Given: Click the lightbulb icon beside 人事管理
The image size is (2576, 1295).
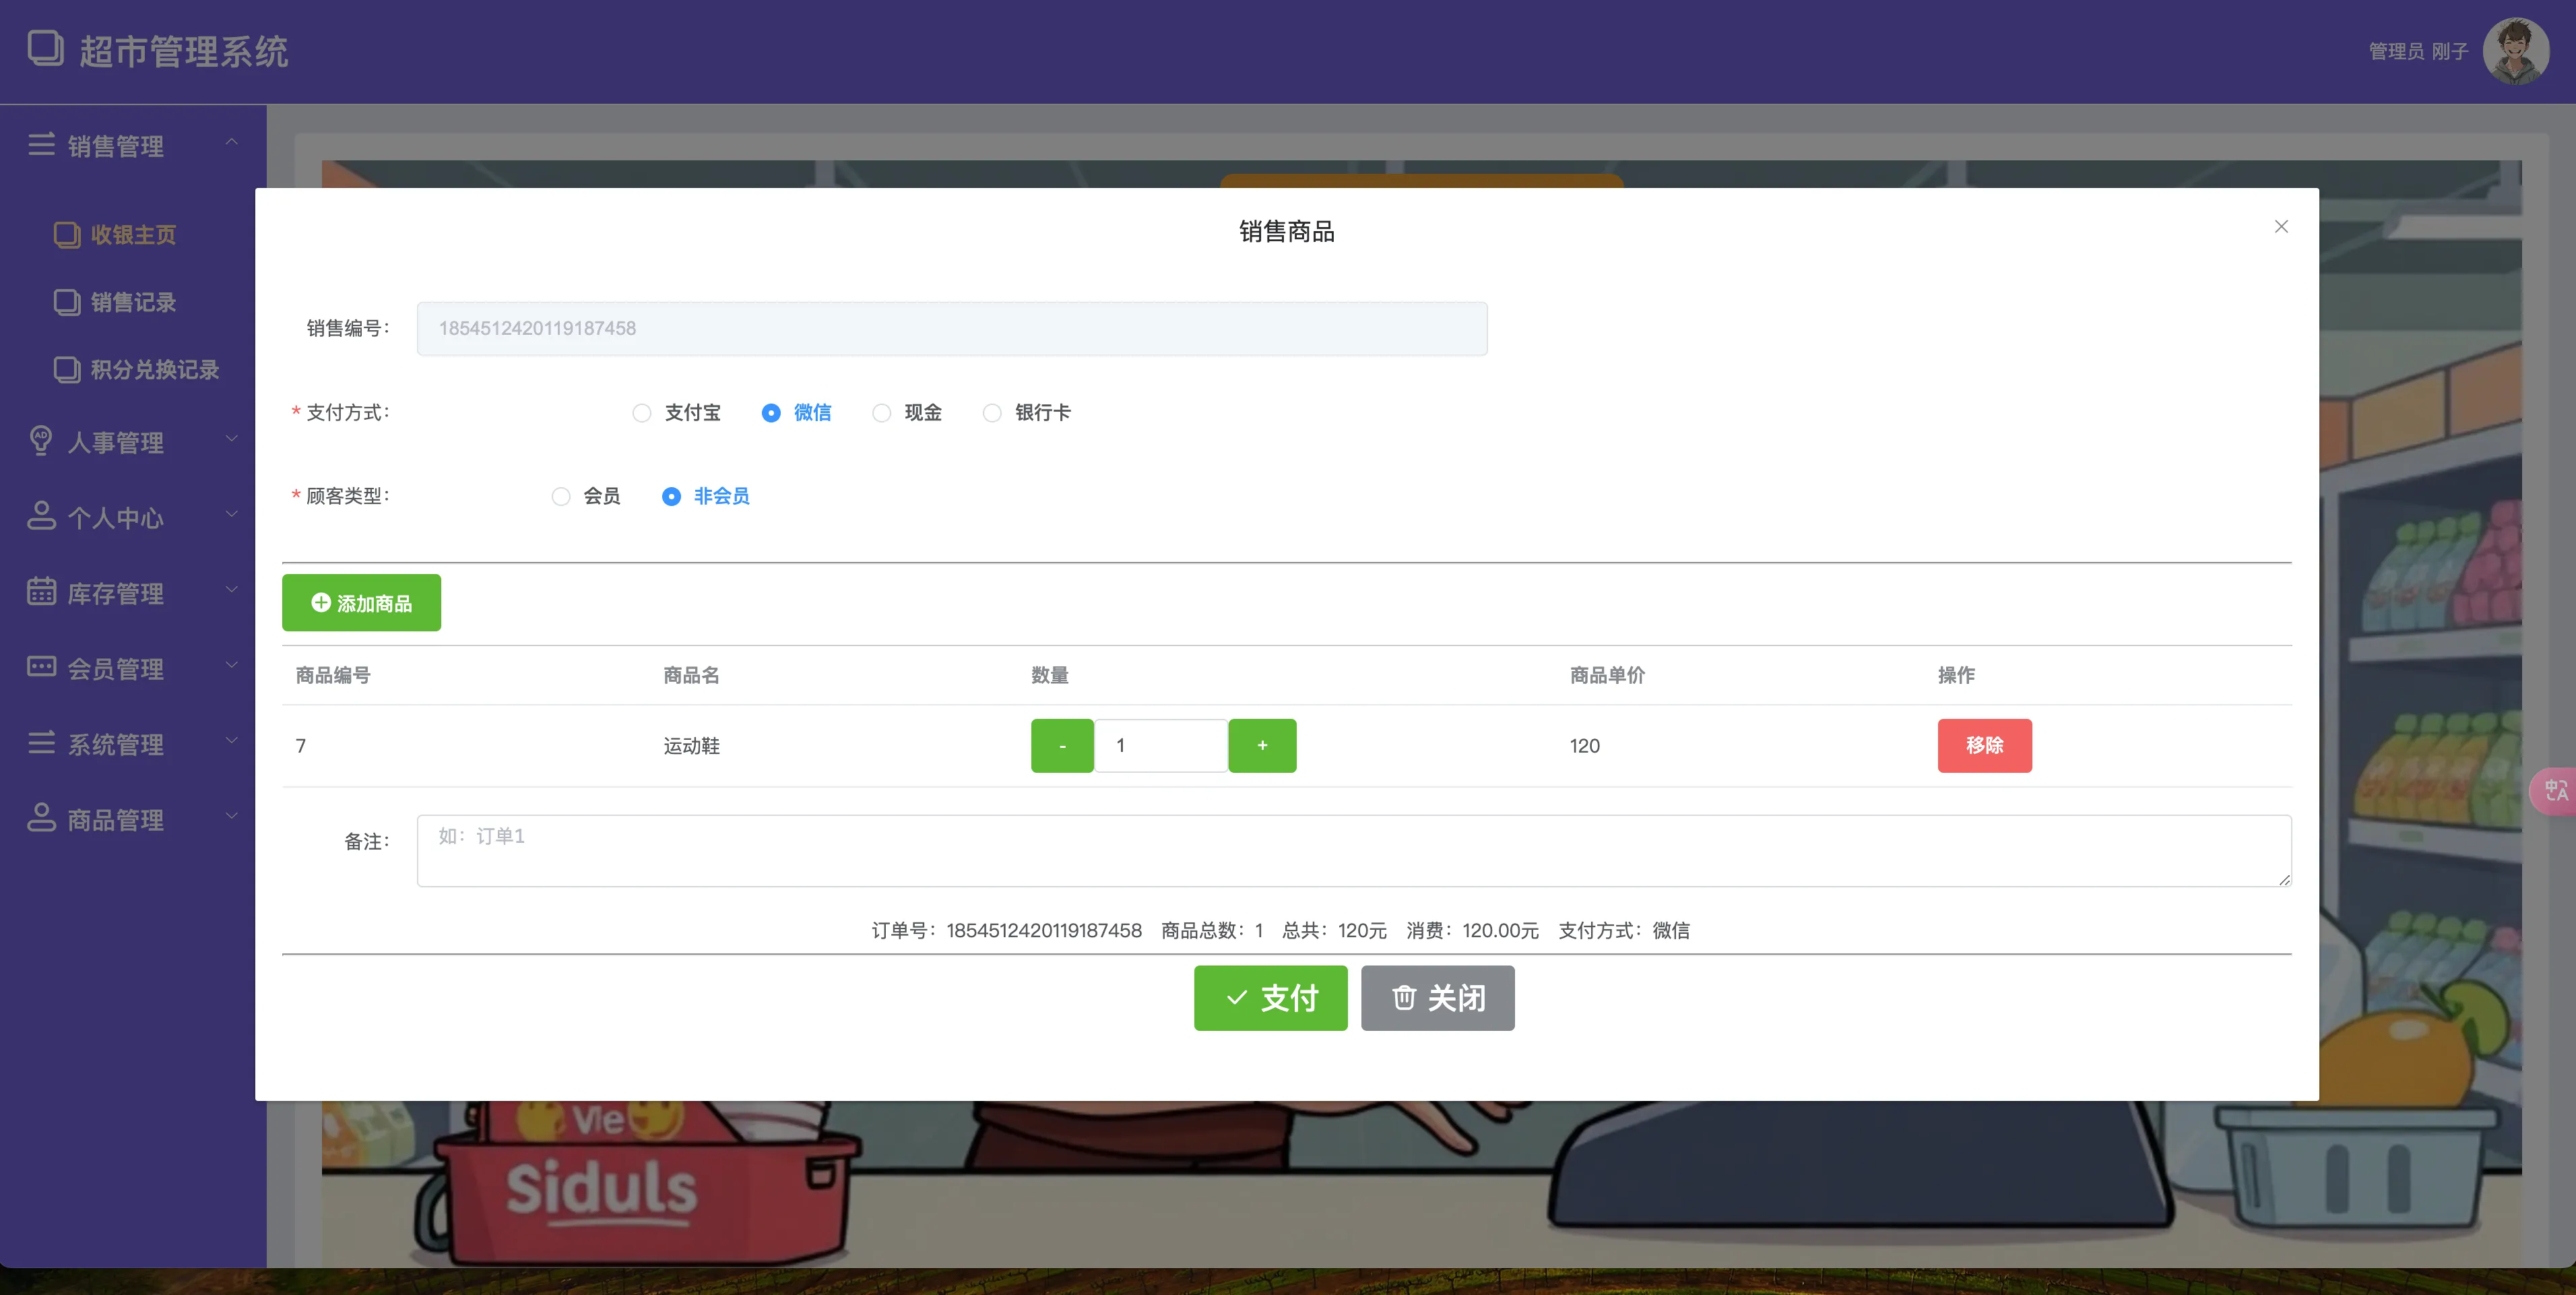Looking at the screenshot, I should point(41,441).
